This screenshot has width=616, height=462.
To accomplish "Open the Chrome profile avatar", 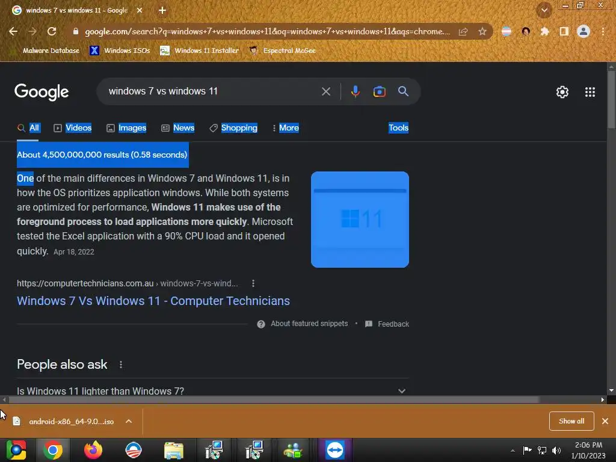I will coord(584,31).
